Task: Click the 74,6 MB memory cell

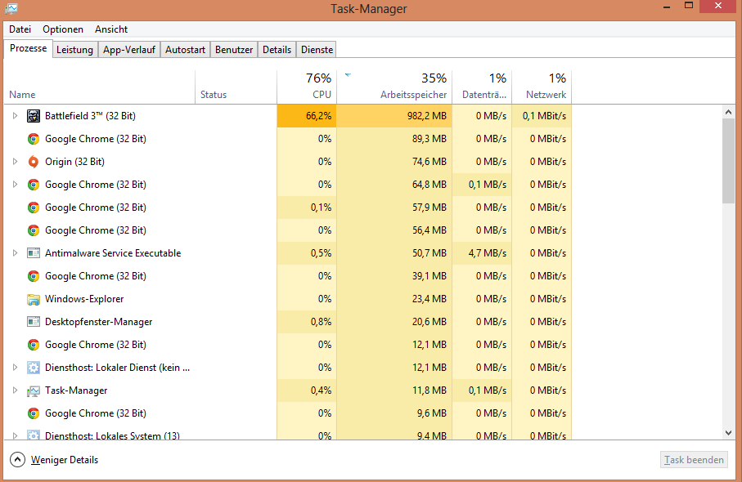Action: [394, 162]
